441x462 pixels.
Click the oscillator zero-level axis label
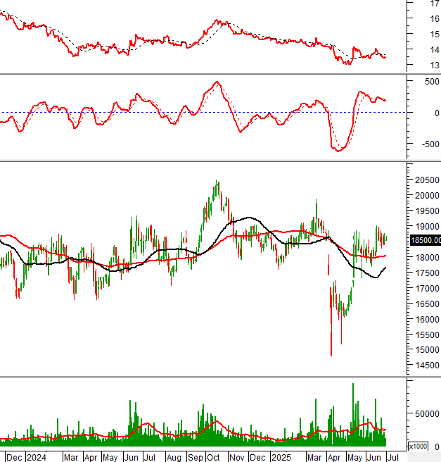tap(437, 113)
